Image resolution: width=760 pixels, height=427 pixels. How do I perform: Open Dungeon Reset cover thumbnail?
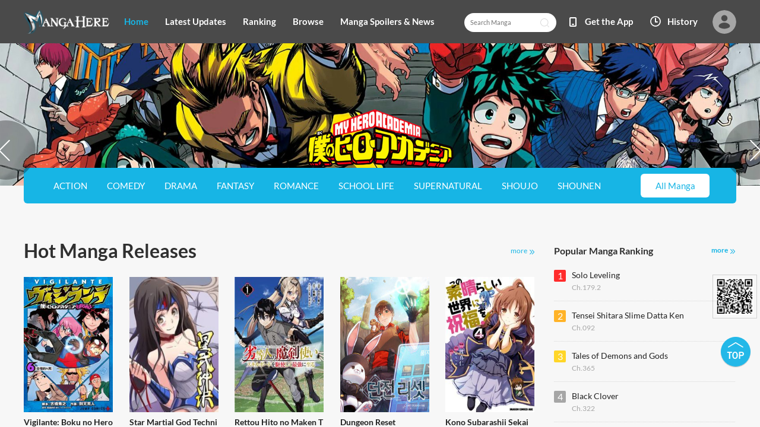pos(385,345)
